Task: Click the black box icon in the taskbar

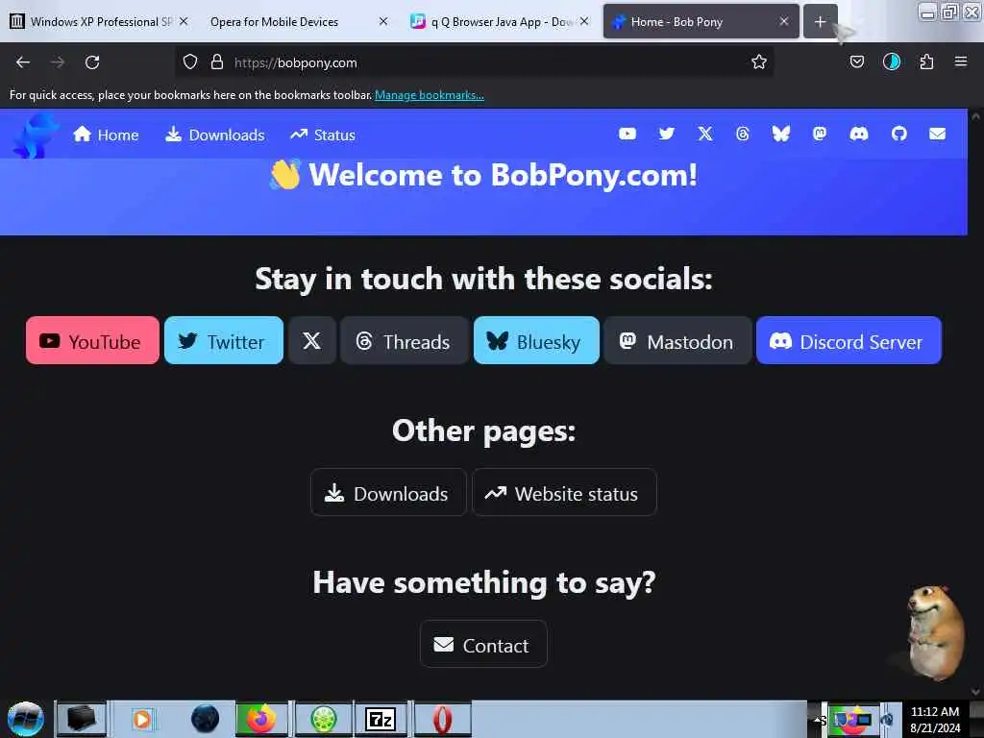Action: click(x=81, y=719)
